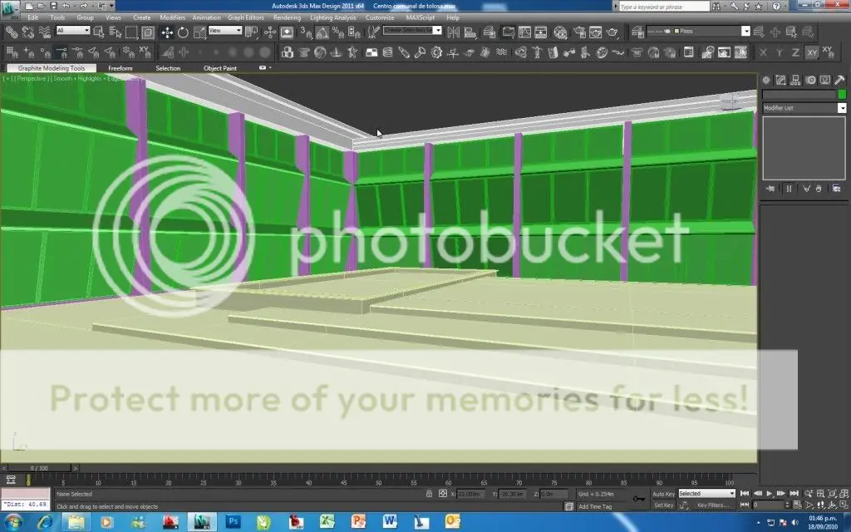Open the Lighting Analysis menu
Viewport: 851px width, 532px height.
pyautogui.click(x=333, y=17)
